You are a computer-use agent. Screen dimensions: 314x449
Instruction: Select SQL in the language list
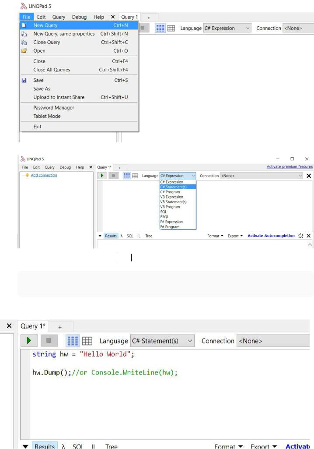tap(178, 212)
